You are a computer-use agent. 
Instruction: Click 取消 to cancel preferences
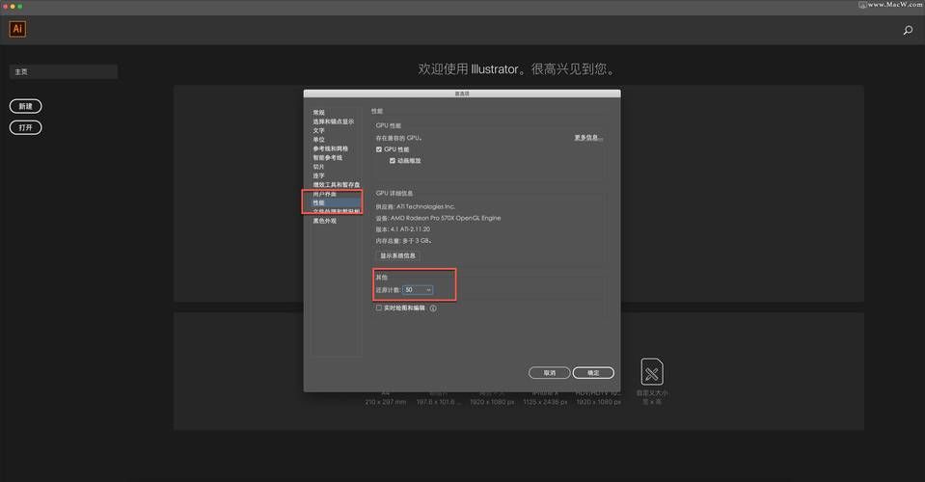(x=549, y=373)
